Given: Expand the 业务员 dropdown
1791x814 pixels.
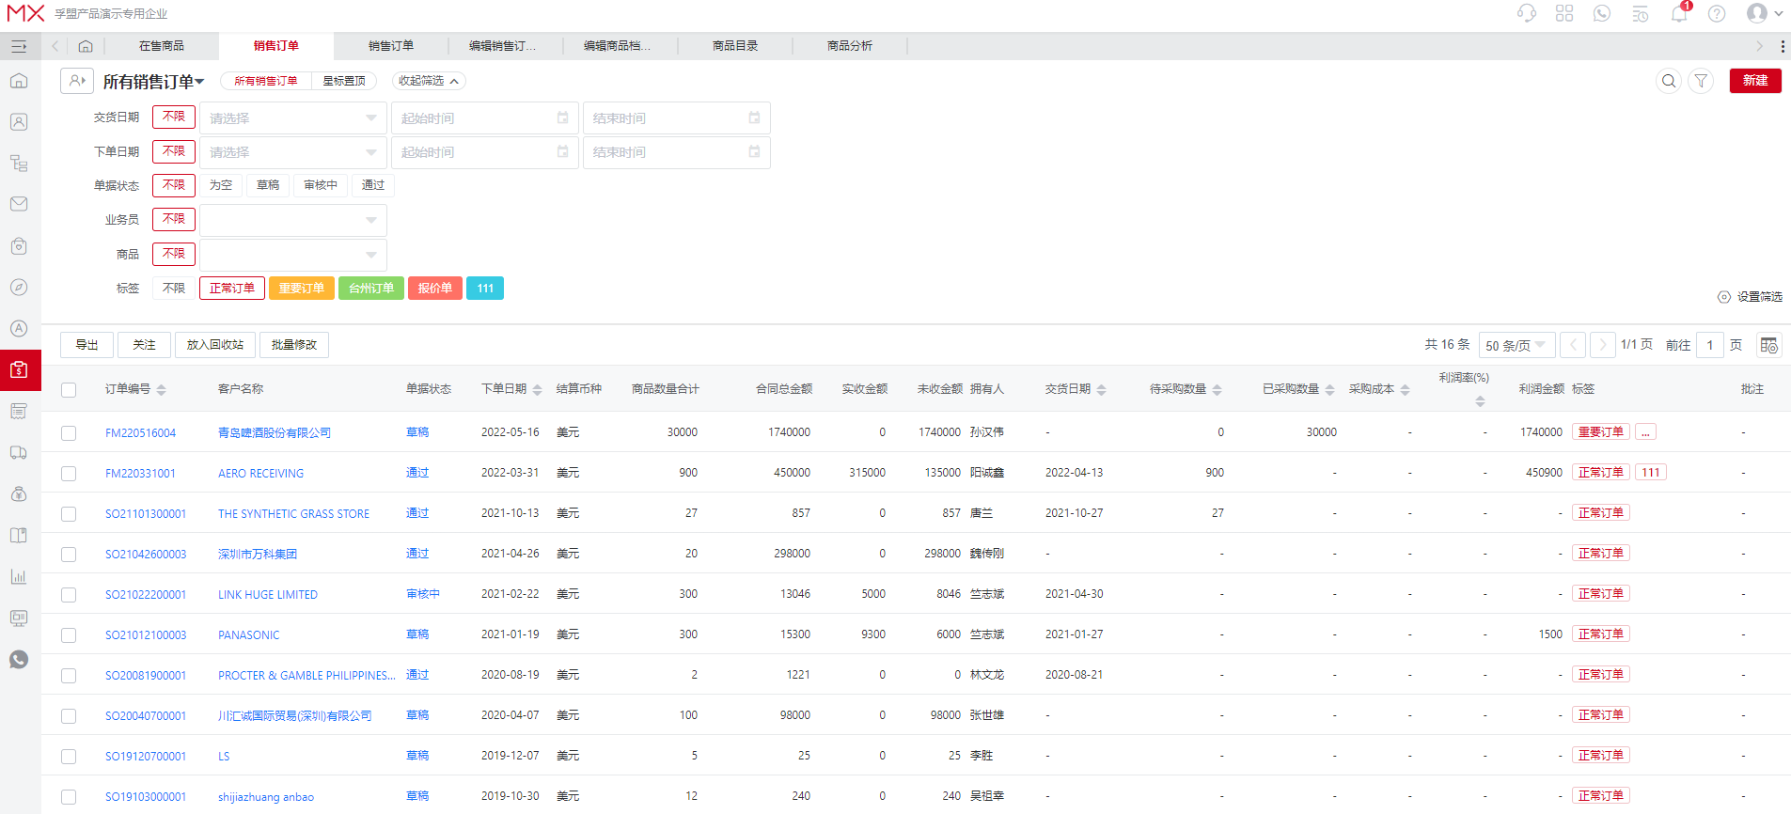Looking at the screenshot, I should (292, 220).
